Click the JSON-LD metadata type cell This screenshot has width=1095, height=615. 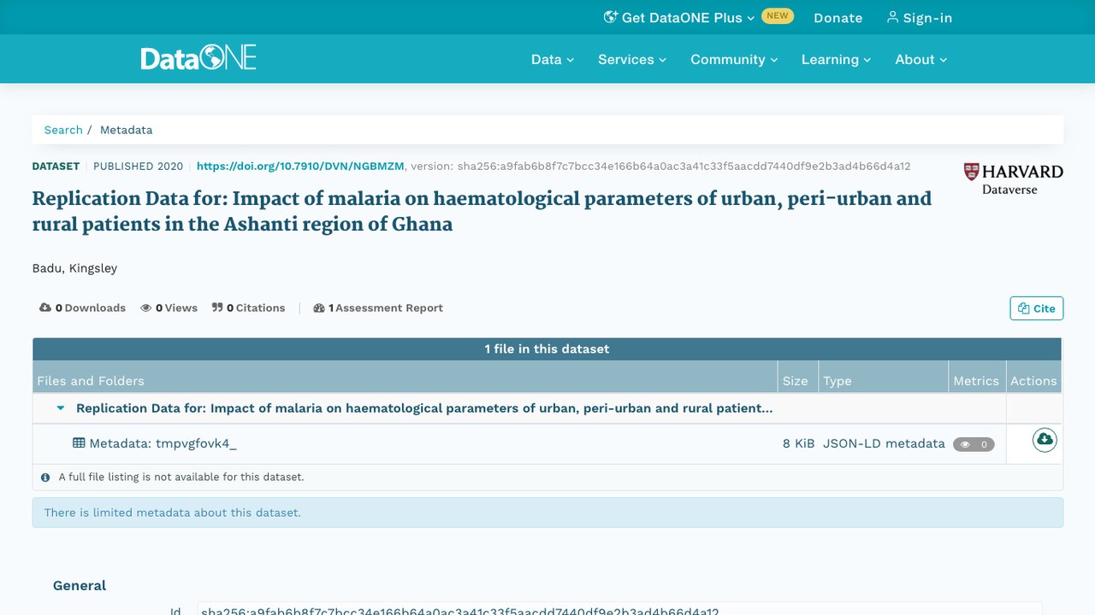tap(884, 443)
